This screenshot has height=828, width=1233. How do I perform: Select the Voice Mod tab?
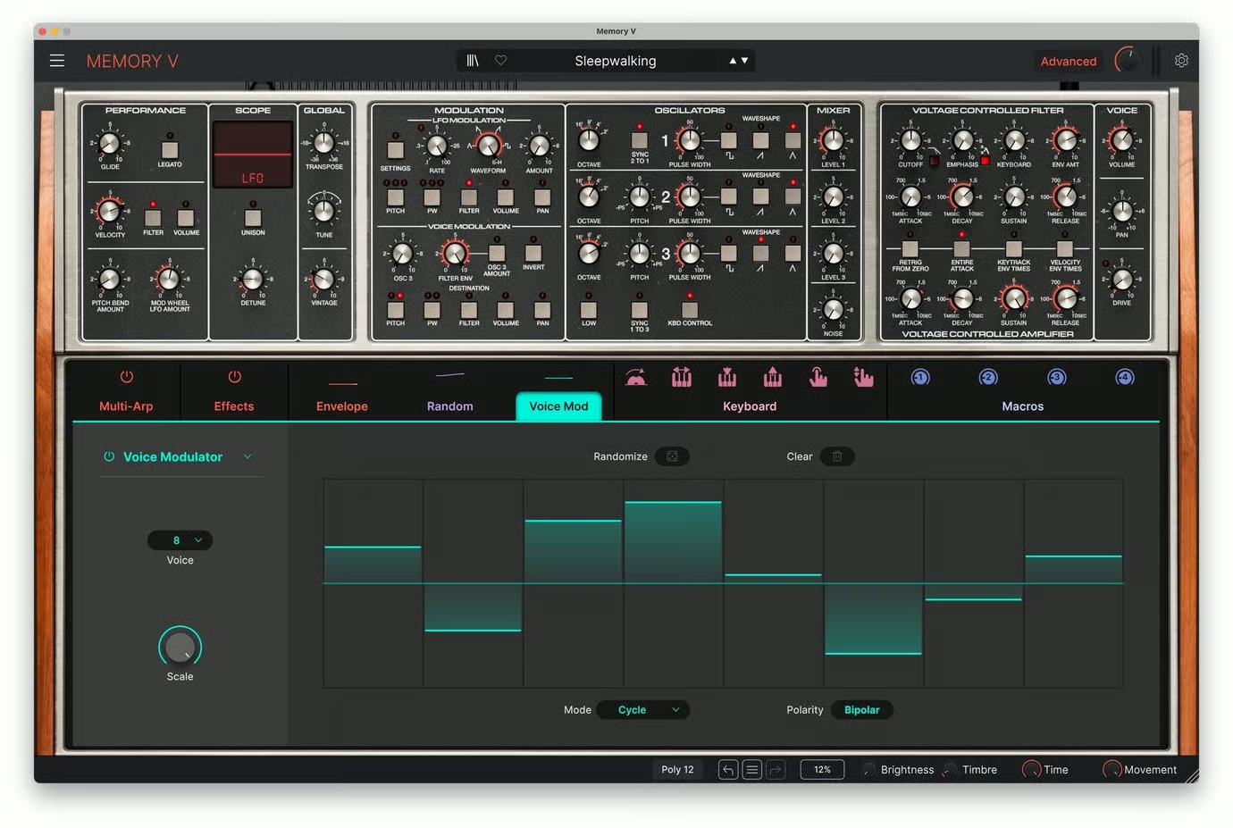(x=558, y=406)
